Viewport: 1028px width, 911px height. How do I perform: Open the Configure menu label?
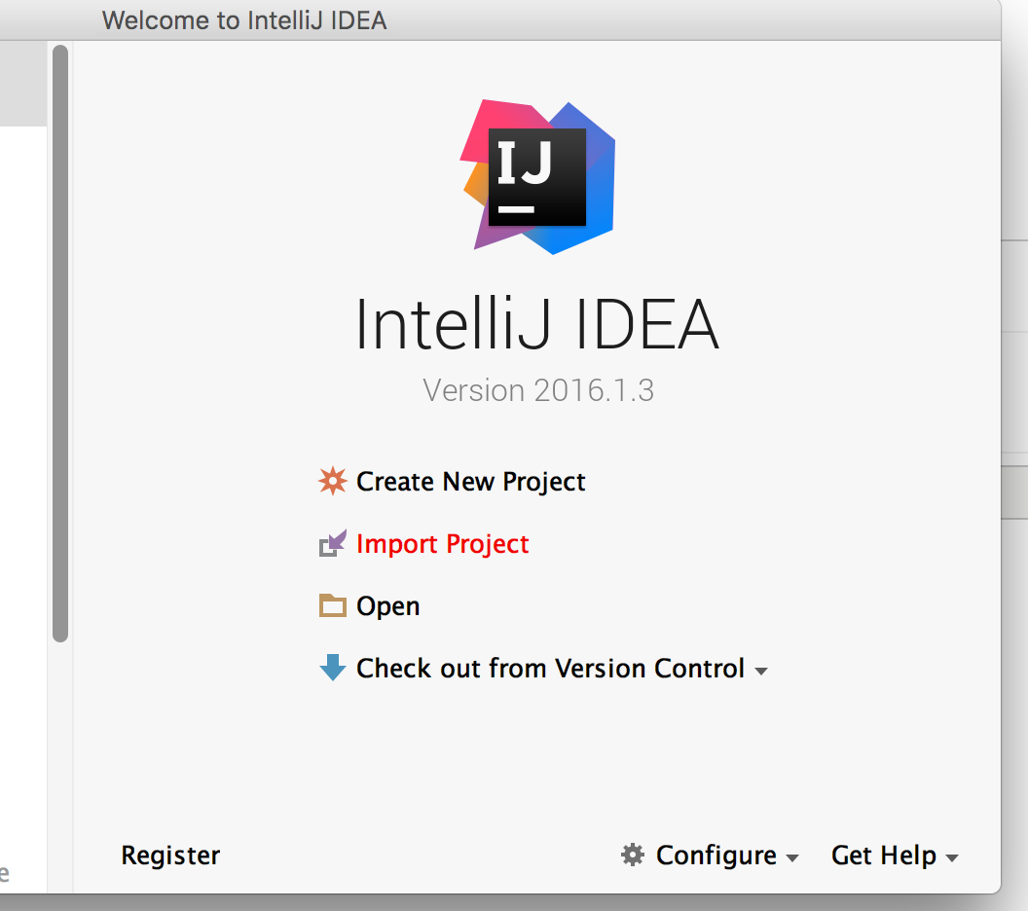click(x=716, y=856)
